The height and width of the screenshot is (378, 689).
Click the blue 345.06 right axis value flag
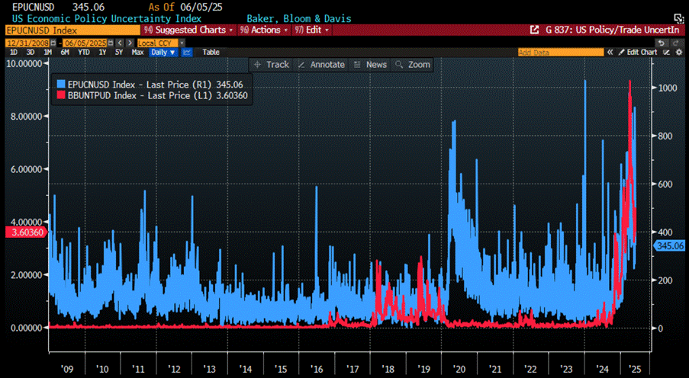pyautogui.click(x=670, y=246)
